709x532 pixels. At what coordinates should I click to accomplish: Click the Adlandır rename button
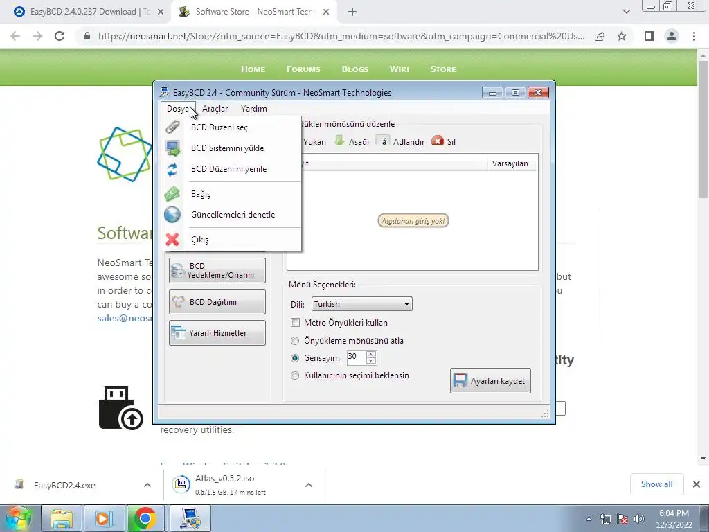click(x=401, y=141)
